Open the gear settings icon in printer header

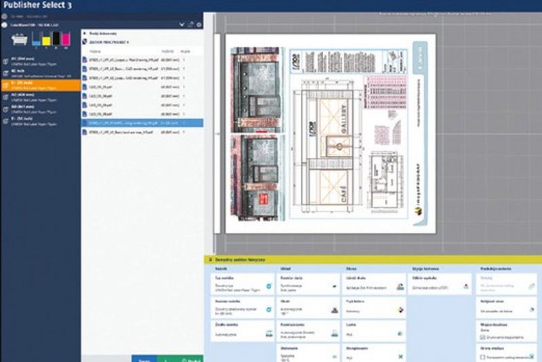(199, 25)
